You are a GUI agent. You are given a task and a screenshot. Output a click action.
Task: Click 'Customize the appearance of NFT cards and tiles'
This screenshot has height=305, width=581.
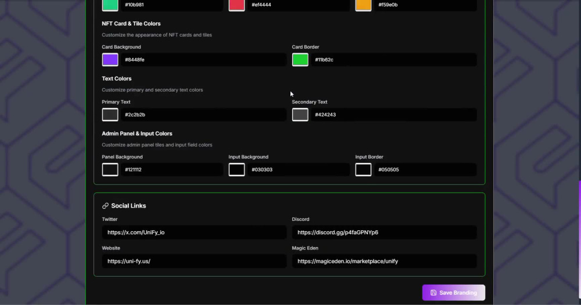[157, 35]
